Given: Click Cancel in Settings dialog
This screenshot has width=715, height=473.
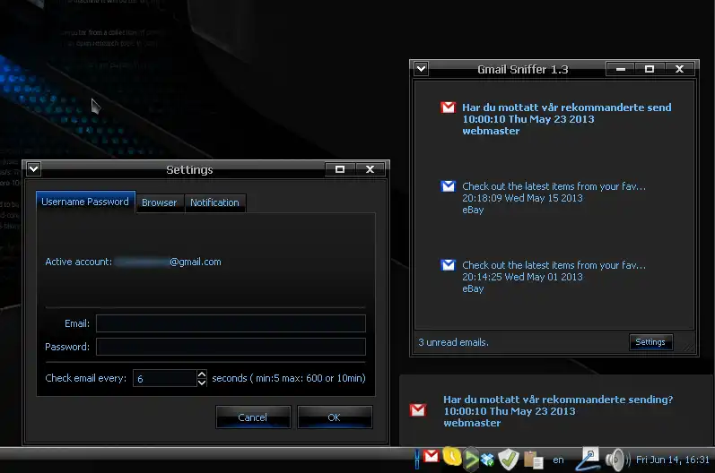Looking at the screenshot, I should point(253,417).
